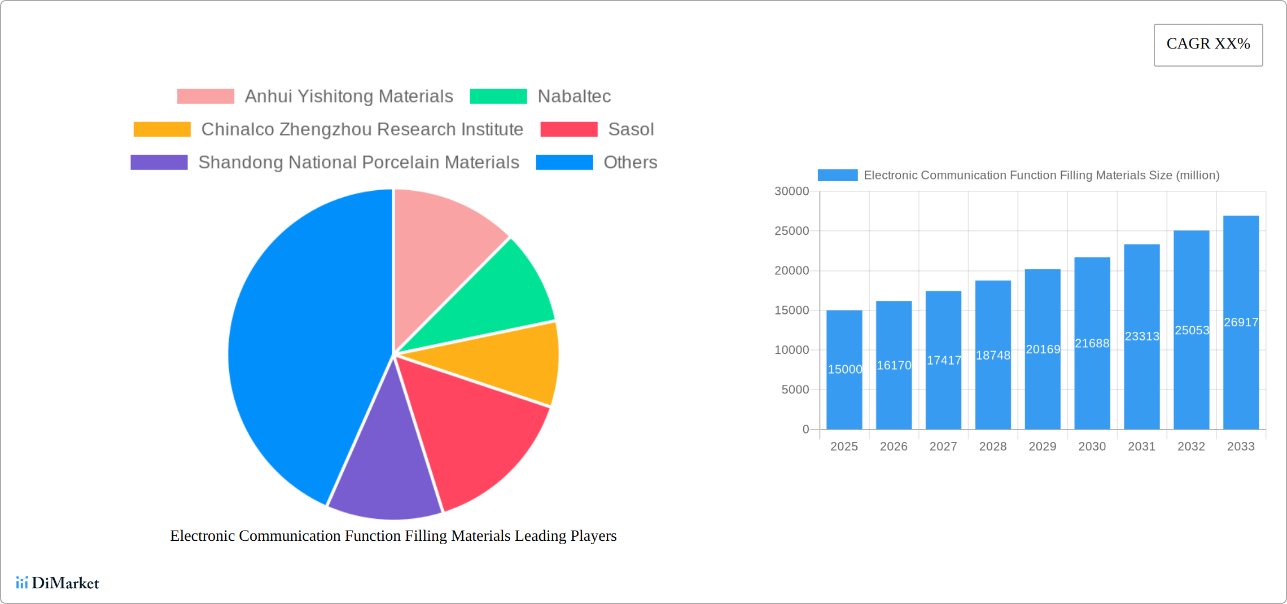Select the orange Chinalco Zhengzhou legend swatch
This screenshot has width=1287, height=604.
(x=162, y=129)
